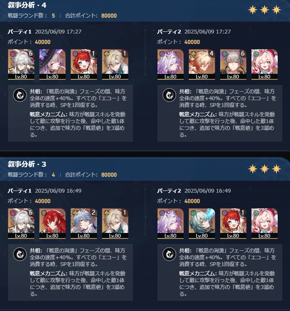
Task: Click the three-star rating of 叙事分析・4
Action: [265, 10]
